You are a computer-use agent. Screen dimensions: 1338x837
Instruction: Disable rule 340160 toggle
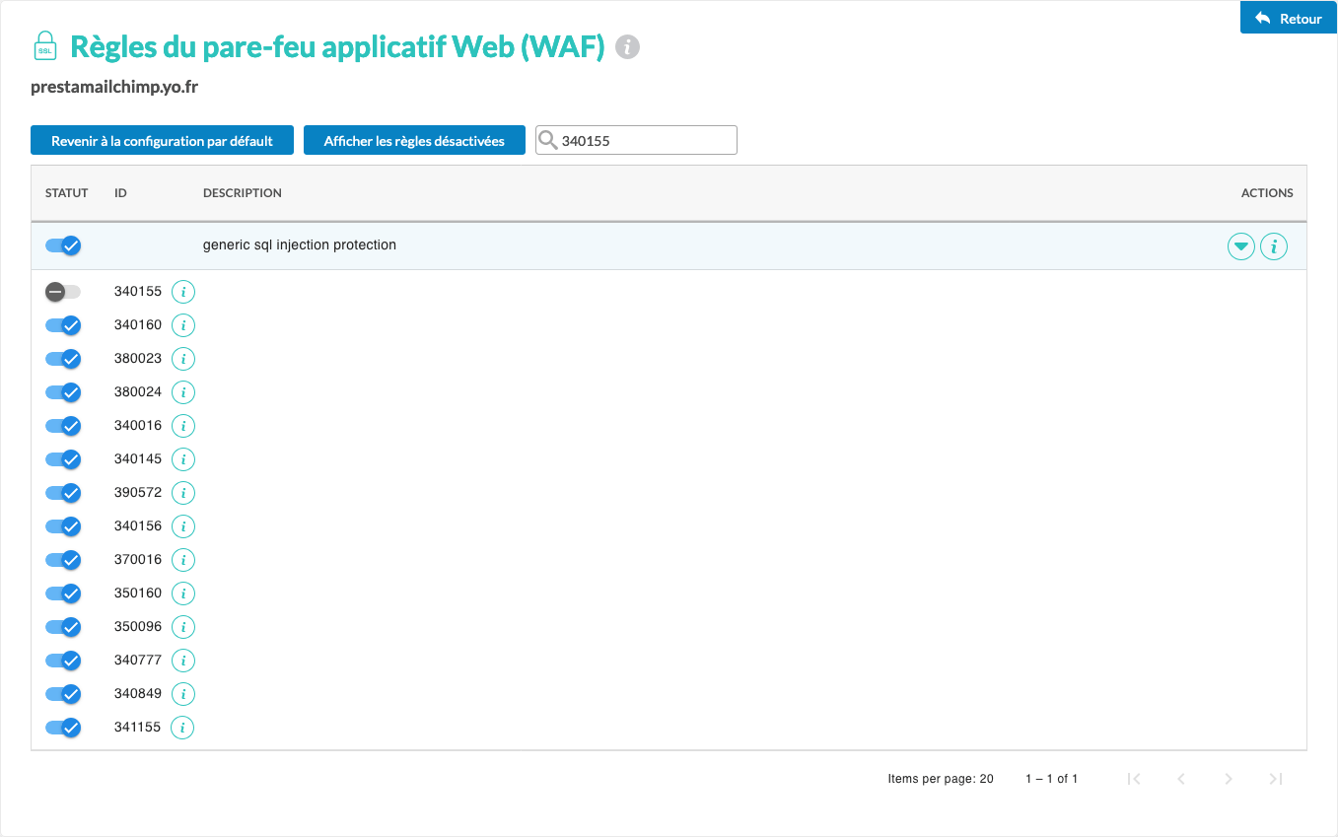(63, 325)
